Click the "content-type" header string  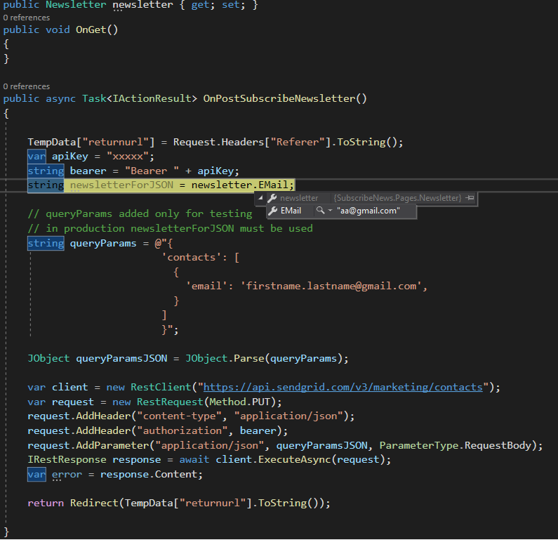179,416
